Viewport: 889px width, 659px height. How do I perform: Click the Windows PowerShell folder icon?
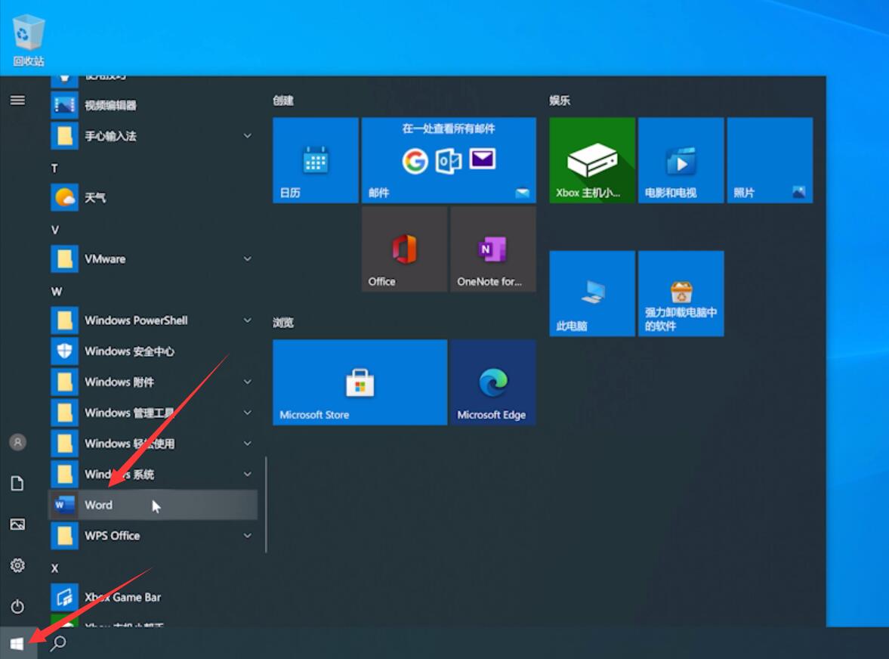pos(65,320)
